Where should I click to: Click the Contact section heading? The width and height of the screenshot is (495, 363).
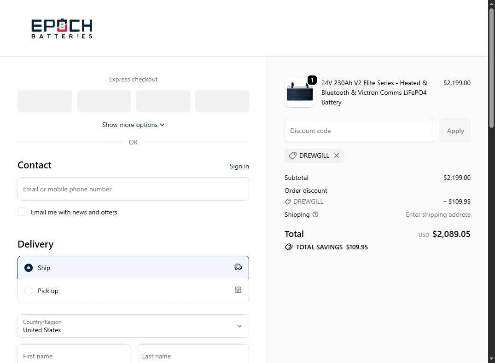coord(35,165)
